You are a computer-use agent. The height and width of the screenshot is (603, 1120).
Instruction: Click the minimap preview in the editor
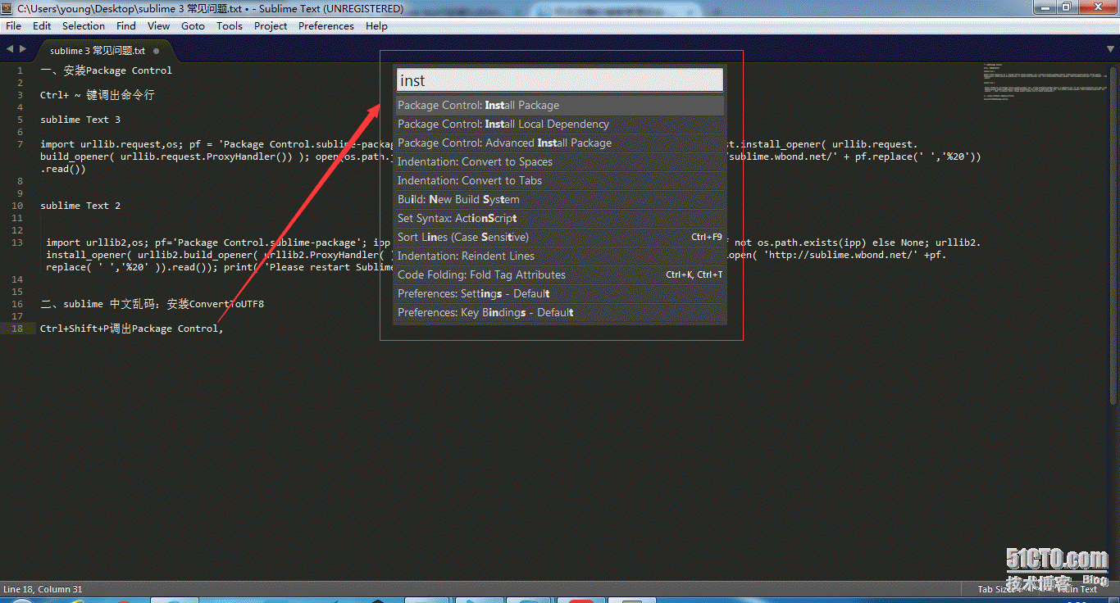(x=1045, y=83)
